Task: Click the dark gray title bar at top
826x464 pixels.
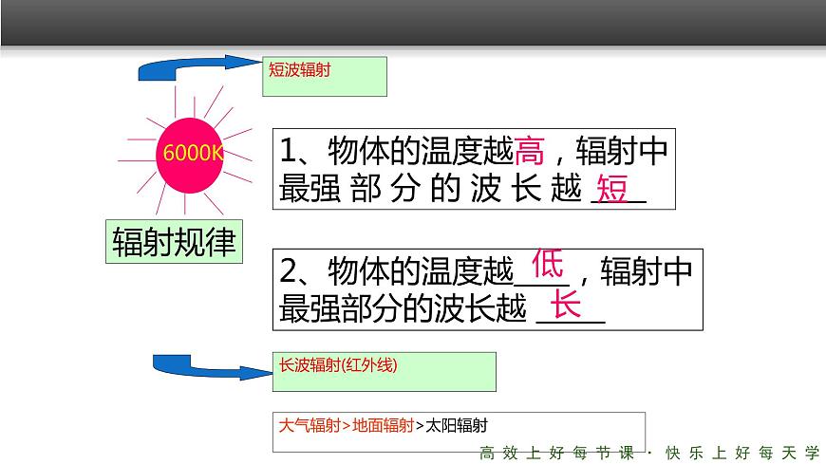Action: click(413, 23)
